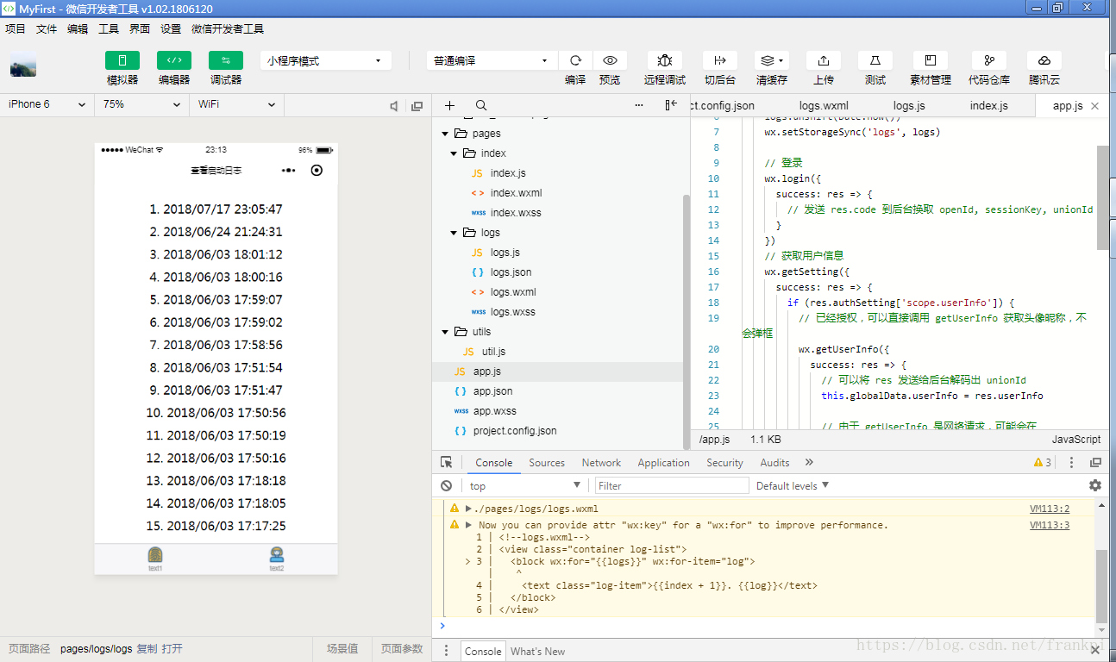Image resolution: width=1116 pixels, height=662 pixels.
Task: Switch to the logs.wxml editor tab
Action: click(x=824, y=105)
